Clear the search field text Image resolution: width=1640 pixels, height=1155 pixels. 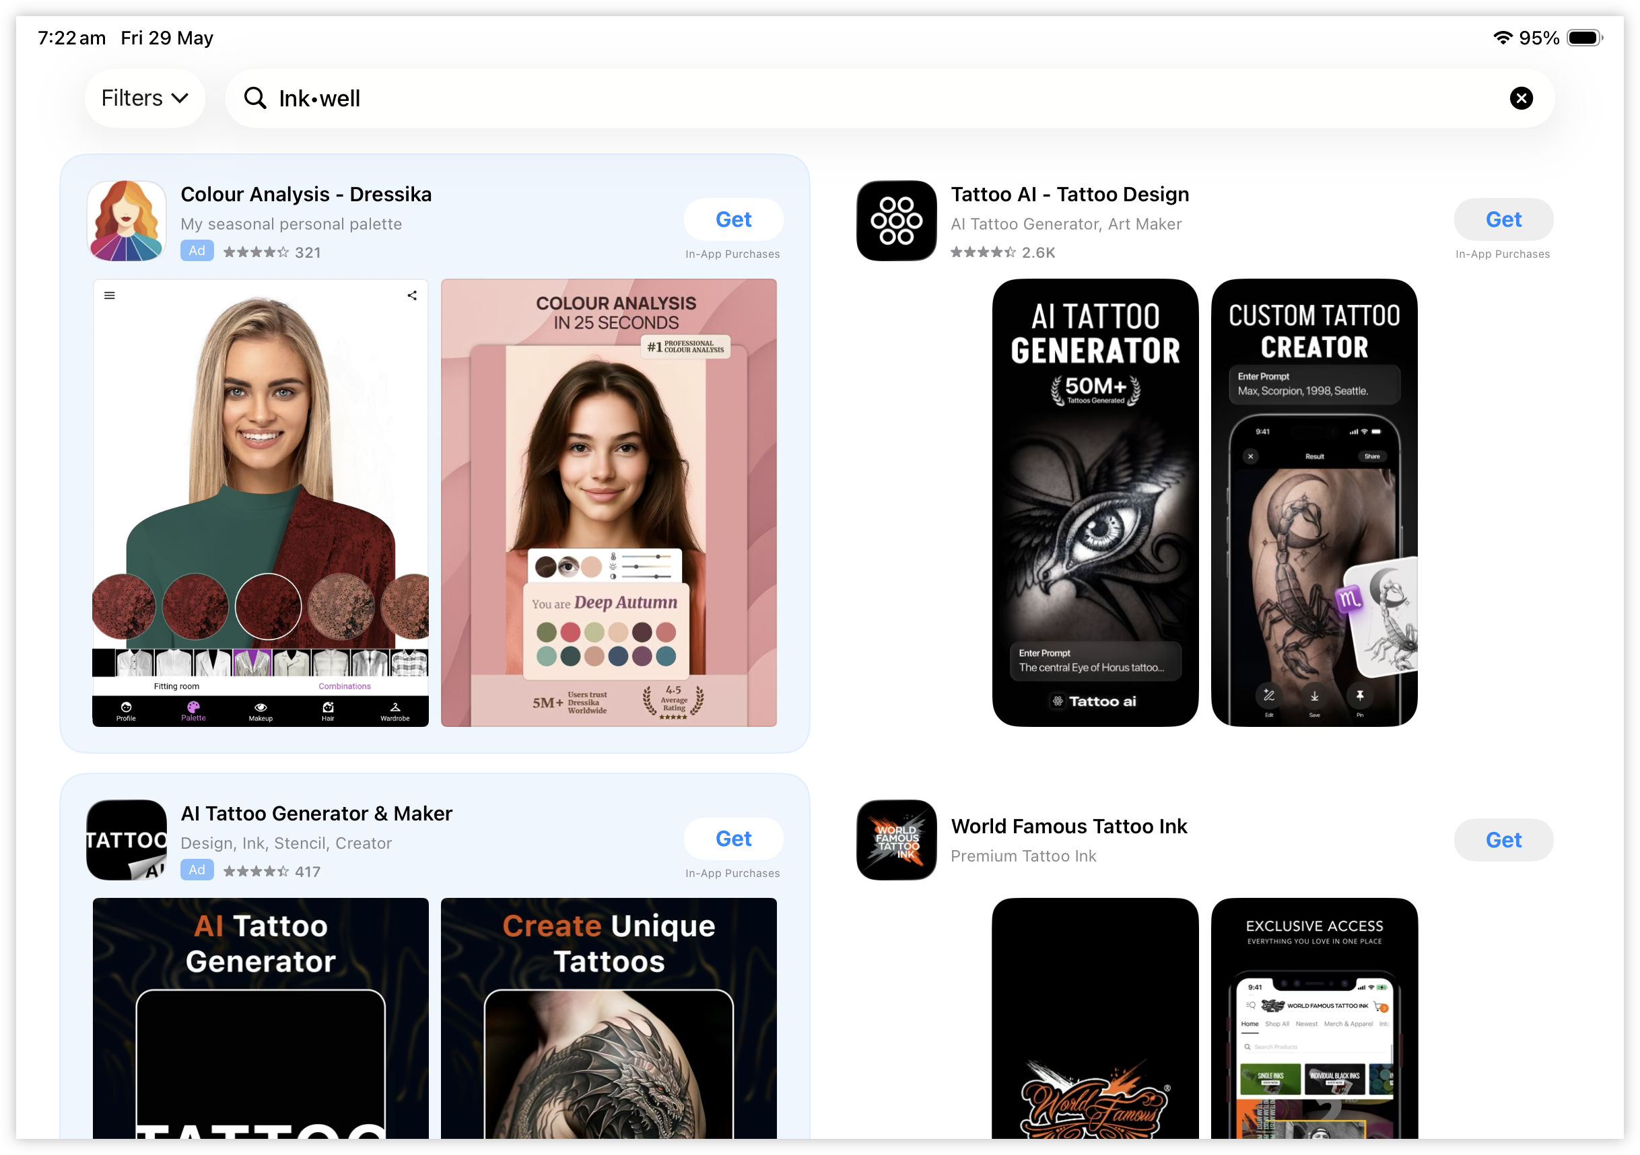click(1522, 98)
